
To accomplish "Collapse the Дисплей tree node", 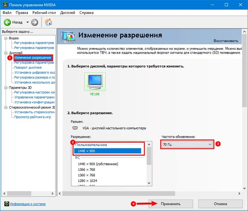I will tap(6, 53).
